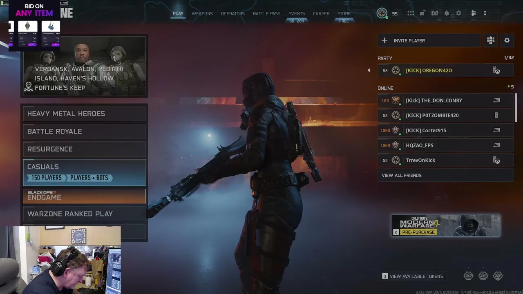The width and height of the screenshot is (523, 294).
Task: Select friend [KICK] P0TZOMBIE420
Action: (x=445, y=115)
